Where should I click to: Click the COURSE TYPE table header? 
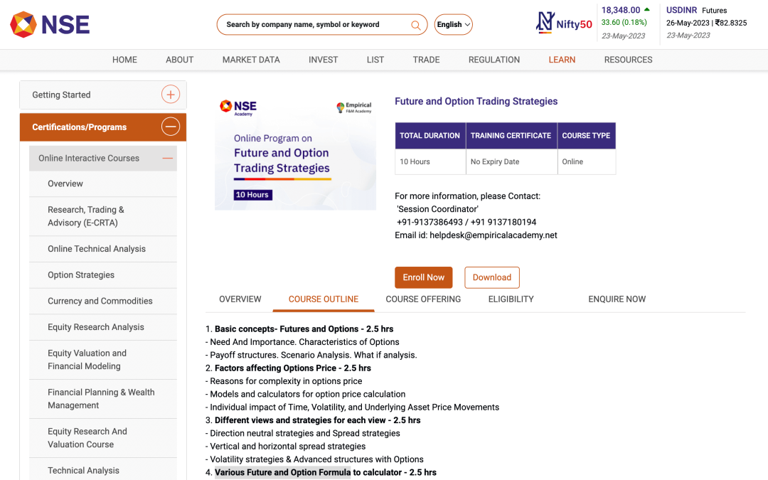586,136
